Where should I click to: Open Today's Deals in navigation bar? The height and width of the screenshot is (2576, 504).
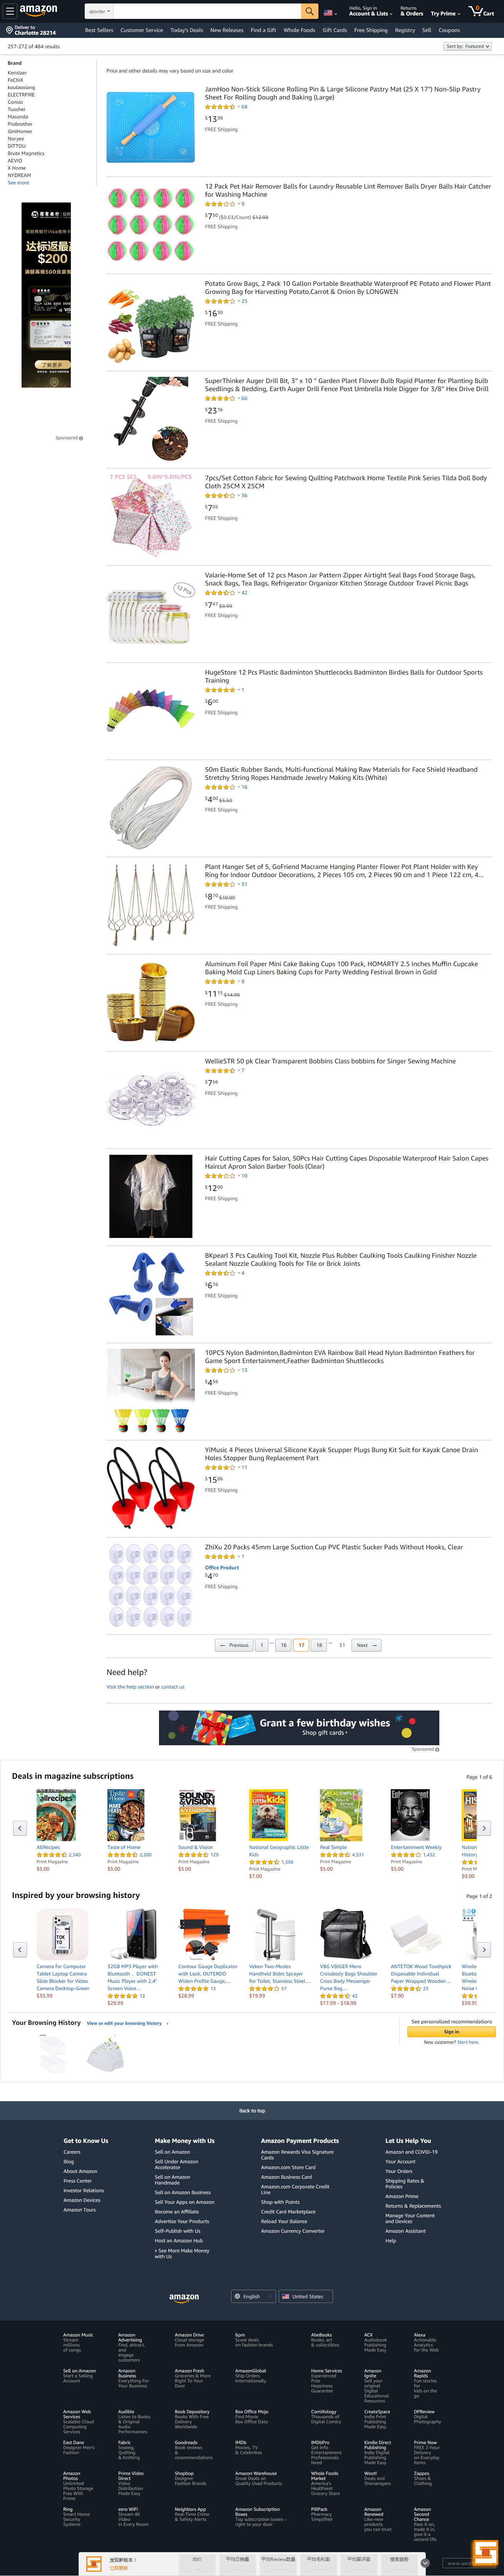pyautogui.click(x=187, y=30)
